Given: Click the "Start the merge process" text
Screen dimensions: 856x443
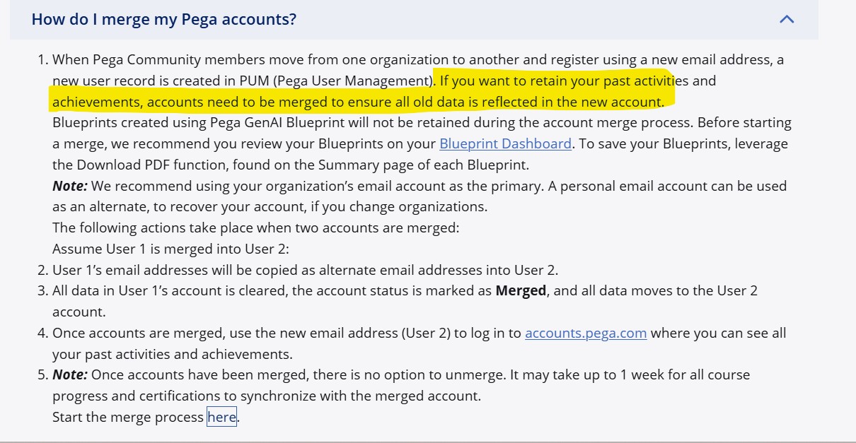Looking at the screenshot, I should (x=127, y=417).
